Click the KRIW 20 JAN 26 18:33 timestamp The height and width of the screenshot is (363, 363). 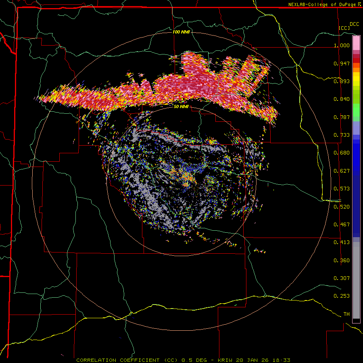tap(254, 360)
